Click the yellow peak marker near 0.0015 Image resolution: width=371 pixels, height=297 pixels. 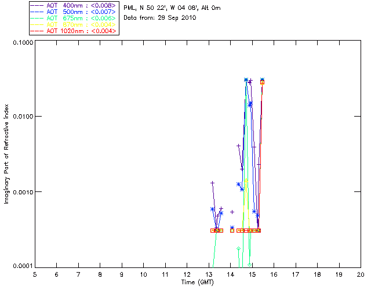[x=246, y=180]
